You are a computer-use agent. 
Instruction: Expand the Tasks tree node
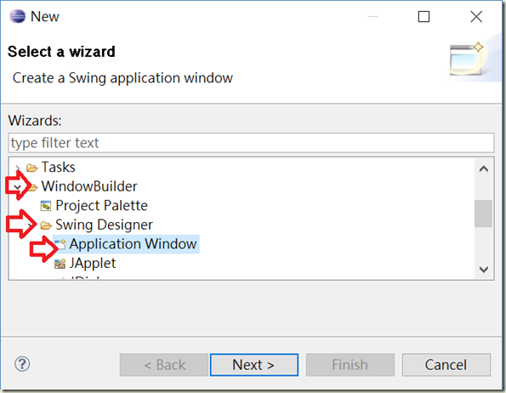pyautogui.click(x=18, y=168)
